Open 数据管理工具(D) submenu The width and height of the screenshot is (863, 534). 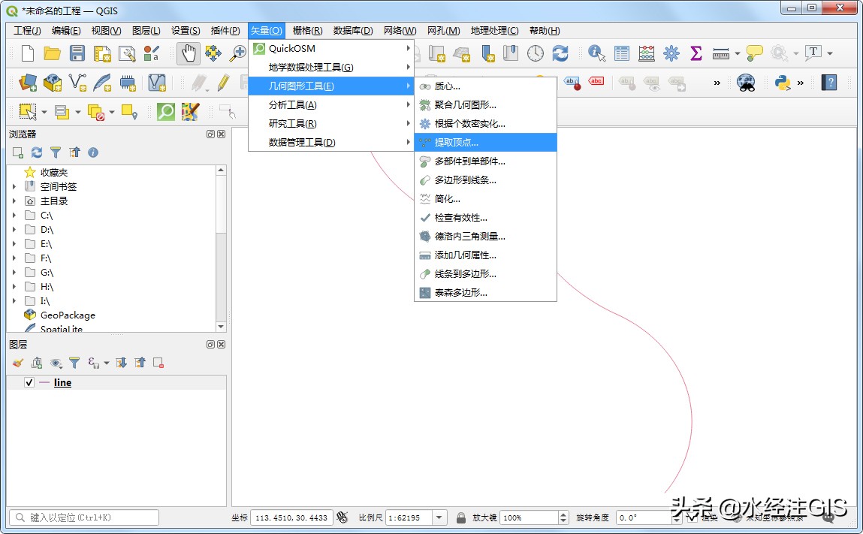click(330, 142)
